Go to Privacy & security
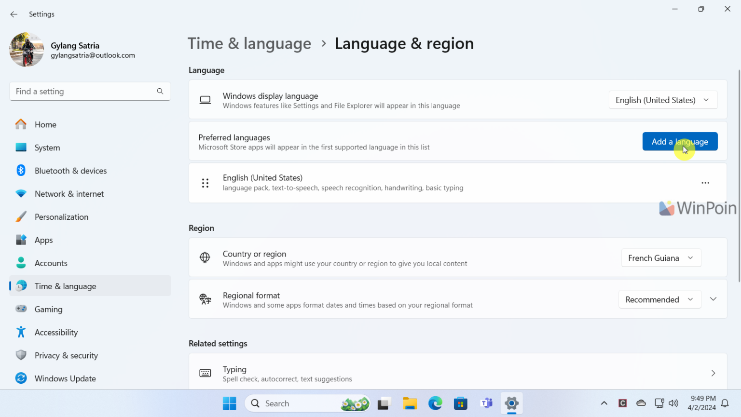Image resolution: width=741 pixels, height=417 pixels. (90, 355)
